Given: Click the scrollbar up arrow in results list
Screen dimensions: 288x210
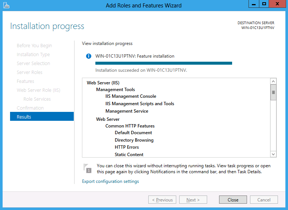Looking at the screenshot, I should coord(273,81).
